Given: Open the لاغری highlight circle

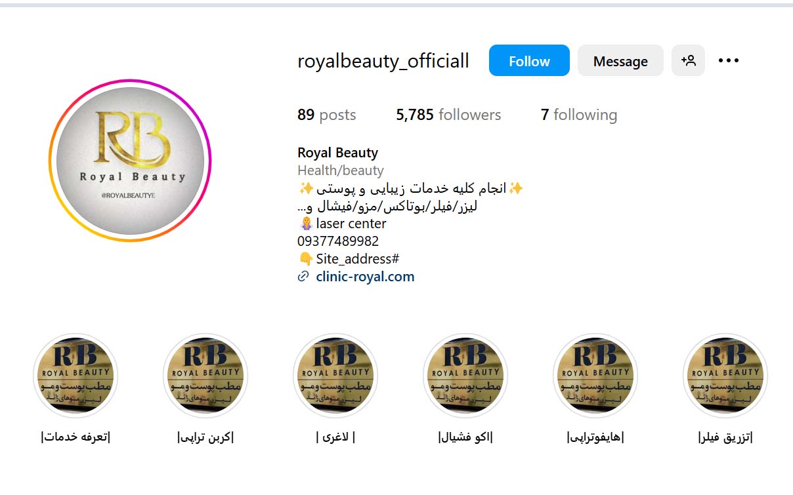Looking at the screenshot, I should pyautogui.click(x=335, y=376).
